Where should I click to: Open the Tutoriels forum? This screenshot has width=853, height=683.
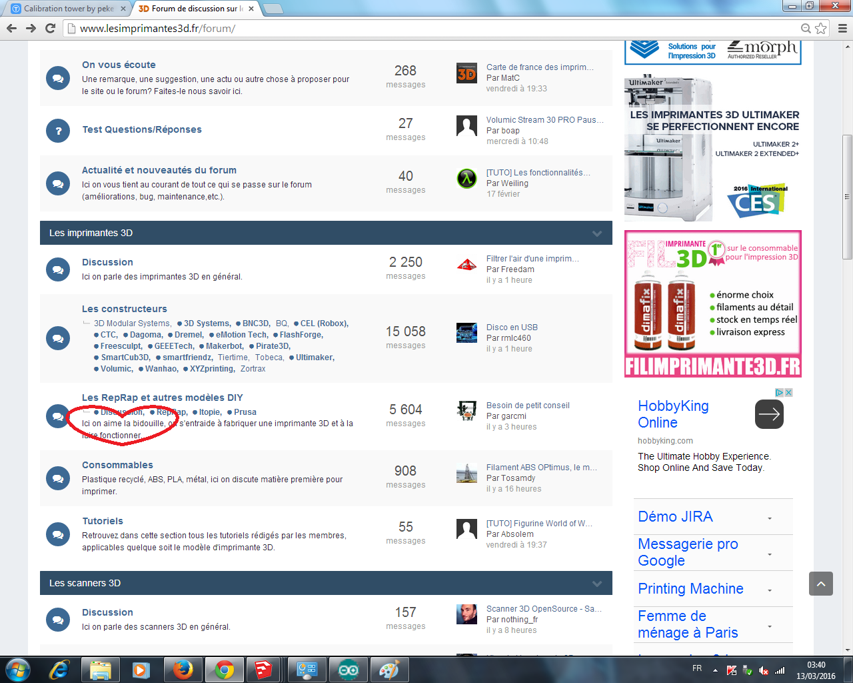[103, 521]
